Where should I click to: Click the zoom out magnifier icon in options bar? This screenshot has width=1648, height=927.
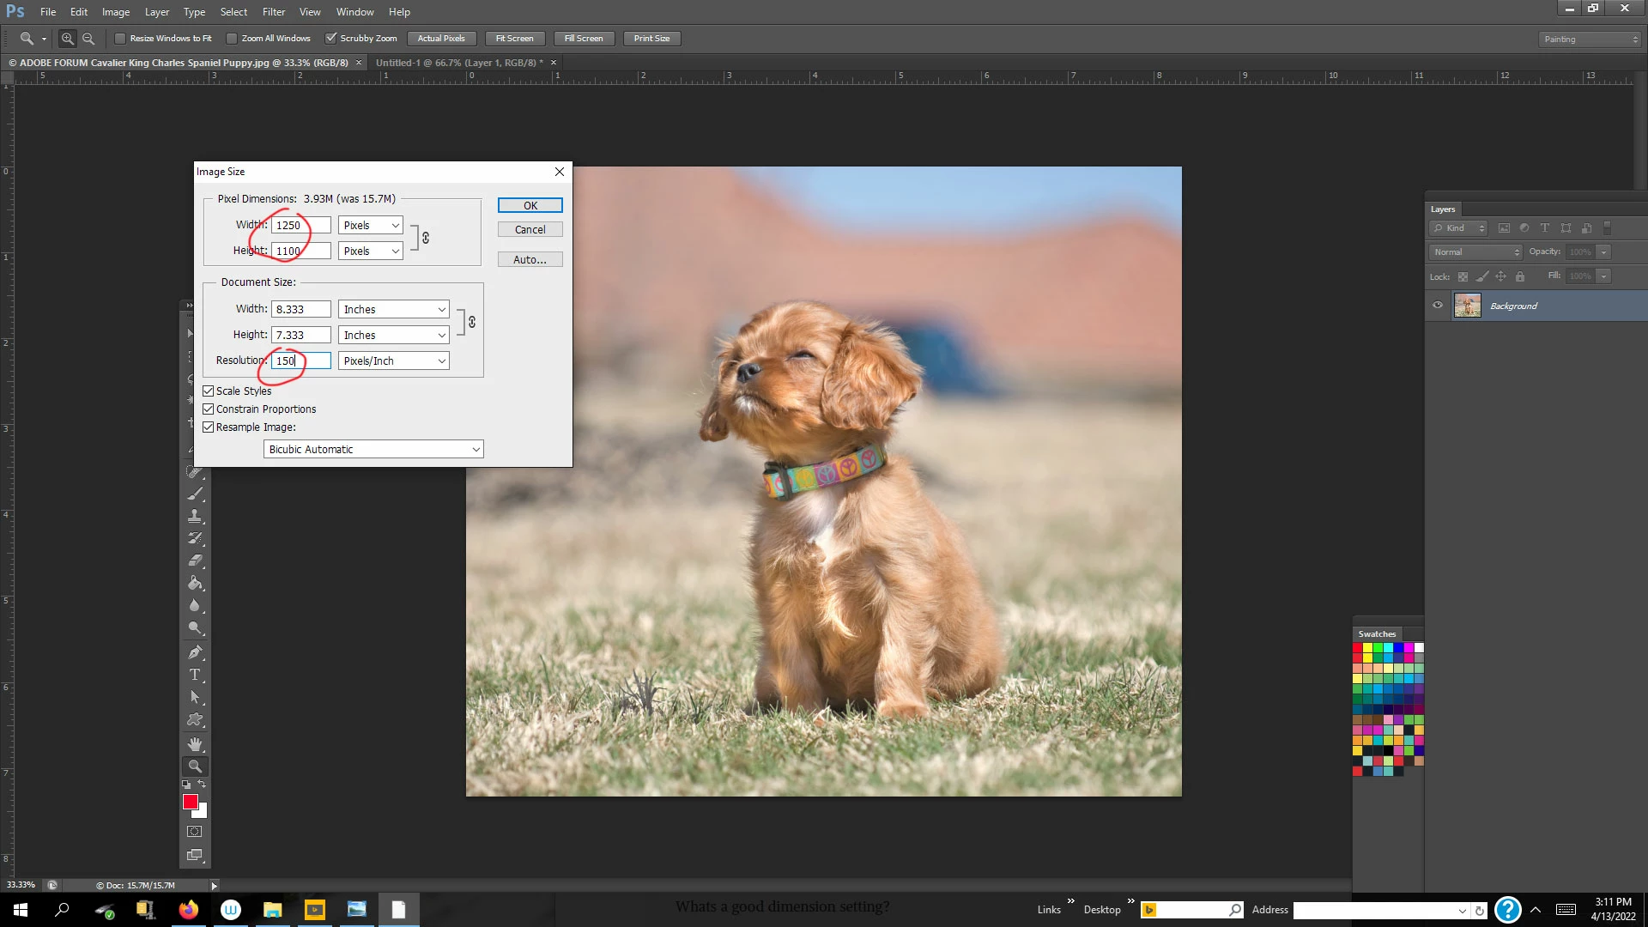pos(88,39)
